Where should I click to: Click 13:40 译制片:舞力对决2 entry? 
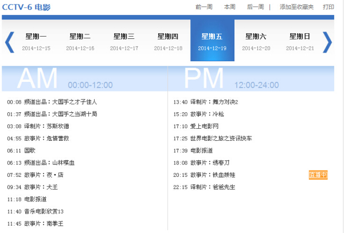click(x=206, y=102)
